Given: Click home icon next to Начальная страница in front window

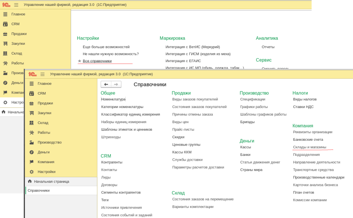Looking at the screenshot, I should pyautogui.click(x=30, y=181).
